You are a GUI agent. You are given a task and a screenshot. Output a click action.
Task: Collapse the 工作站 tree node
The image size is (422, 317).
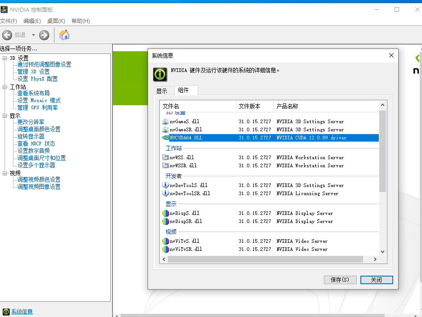point(4,87)
